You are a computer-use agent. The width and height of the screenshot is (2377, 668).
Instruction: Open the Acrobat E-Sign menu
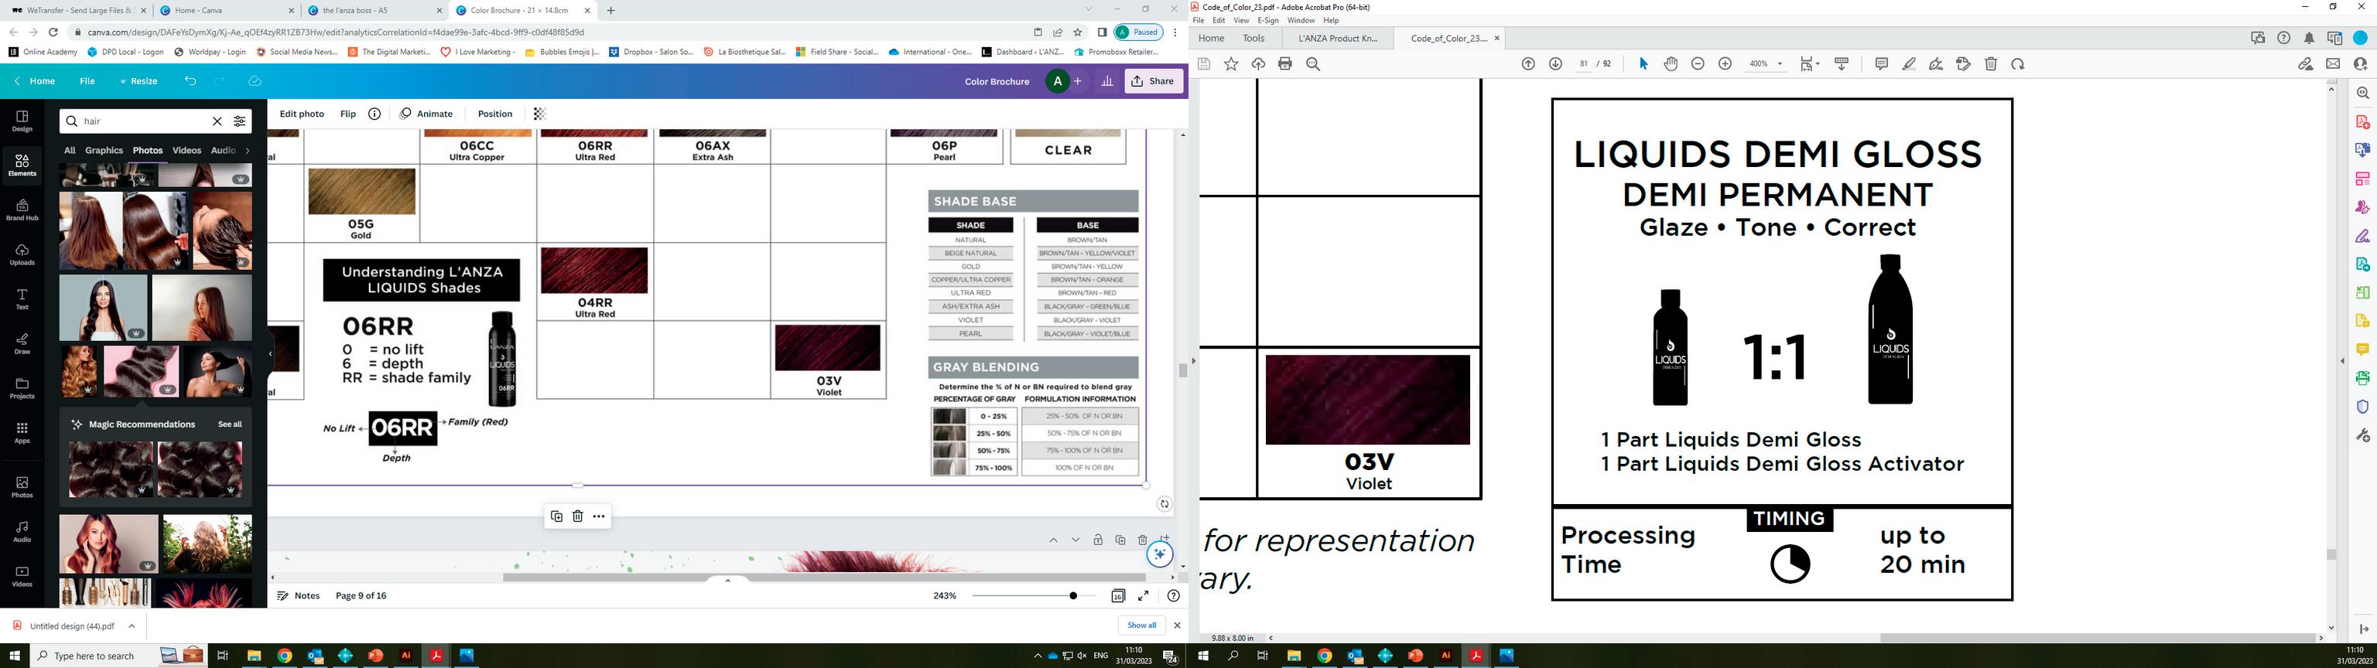coord(1268,20)
